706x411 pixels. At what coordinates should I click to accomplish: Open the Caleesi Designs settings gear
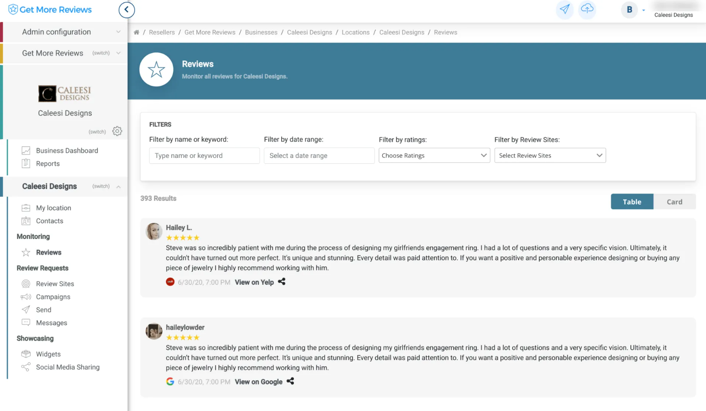coord(117,131)
